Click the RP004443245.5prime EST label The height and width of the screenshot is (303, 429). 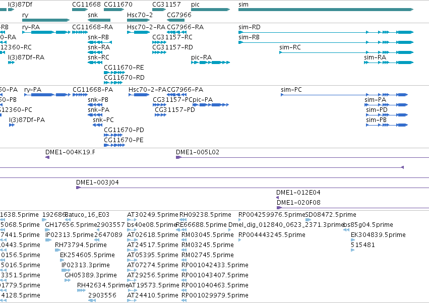click(x=272, y=235)
